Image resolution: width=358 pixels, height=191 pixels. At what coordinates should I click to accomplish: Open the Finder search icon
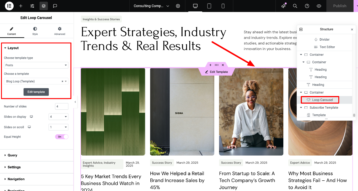pos(295,6)
